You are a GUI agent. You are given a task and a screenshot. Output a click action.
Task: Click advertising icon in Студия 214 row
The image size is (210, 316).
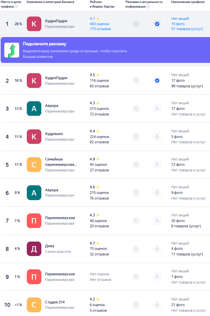click(136, 305)
